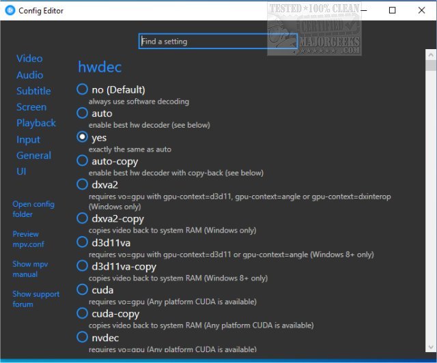Viewport: 437px width, 363px height.
Task: Close the Config Editor window
Action: (x=421, y=11)
